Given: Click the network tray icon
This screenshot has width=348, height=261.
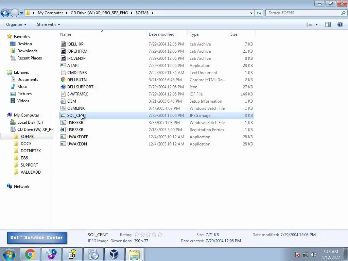Looking at the screenshot, I should pyautogui.click(x=306, y=255).
